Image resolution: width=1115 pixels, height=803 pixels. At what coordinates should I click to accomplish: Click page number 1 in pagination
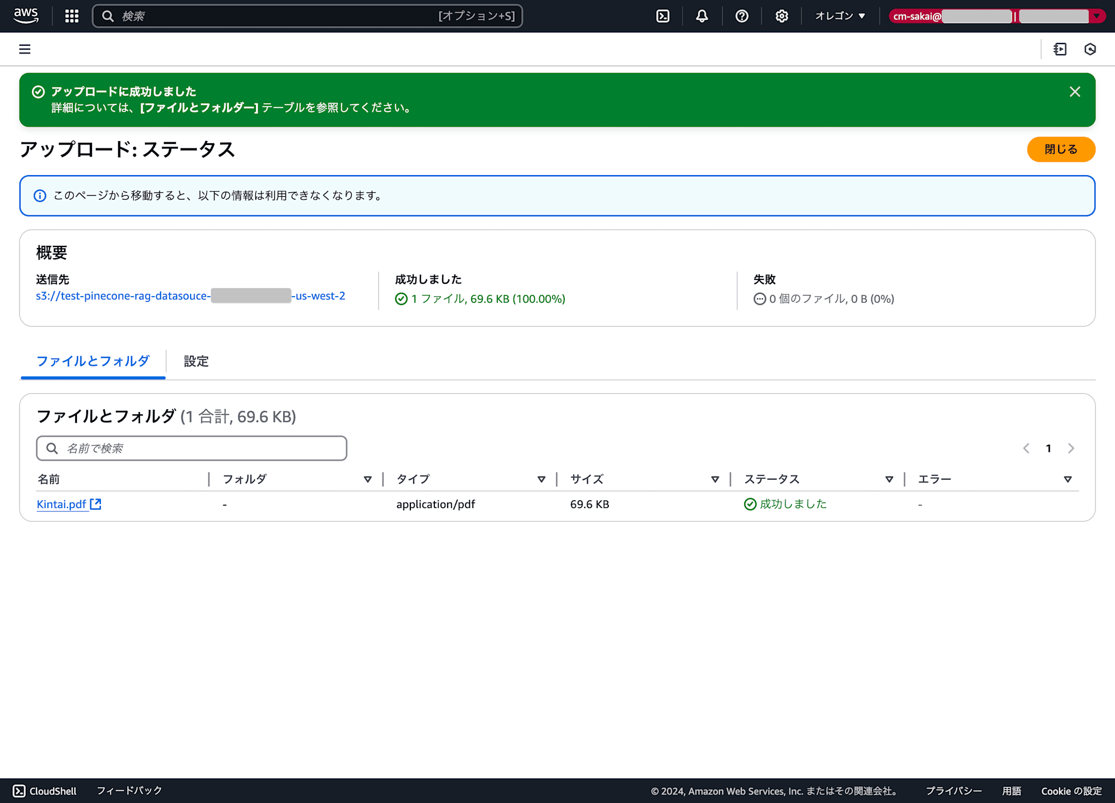(x=1048, y=448)
